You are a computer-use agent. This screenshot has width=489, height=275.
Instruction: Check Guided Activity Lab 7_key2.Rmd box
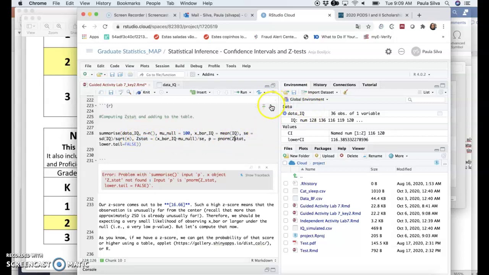click(286, 214)
